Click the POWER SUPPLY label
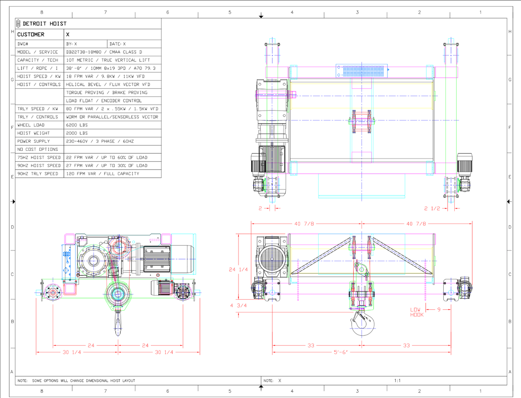The width and height of the screenshot is (521, 398). coord(33,141)
